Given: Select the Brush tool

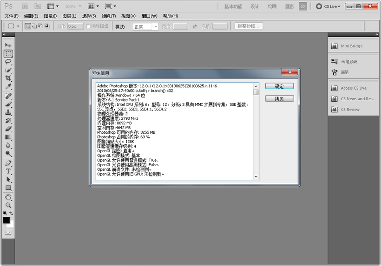Looking at the screenshot, I should [x=8, y=104].
